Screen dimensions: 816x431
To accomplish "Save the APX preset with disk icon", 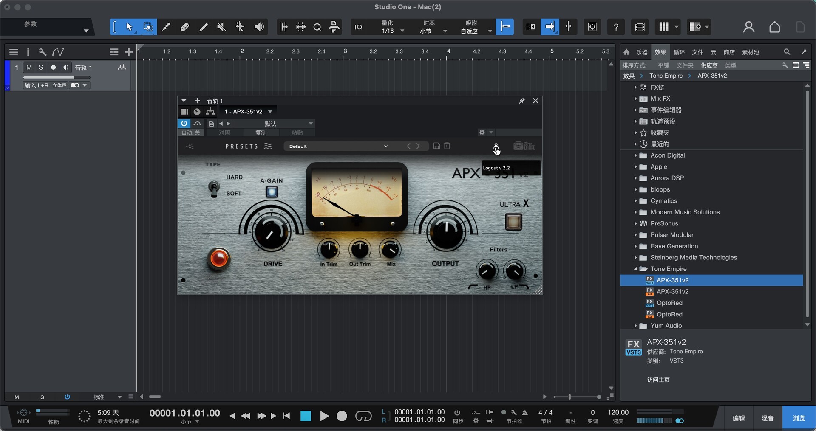I will coord(436,146).
